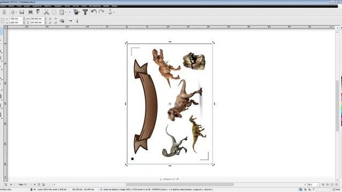Click the New document icon
Viewport: 342px width, 192px height.
(4, 12)
